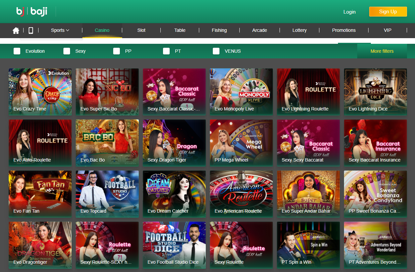Image resolution: width=415 pixels, height=272 pixels.
Task: Select the Promotions menu item
Action: (x=344, y=30)
